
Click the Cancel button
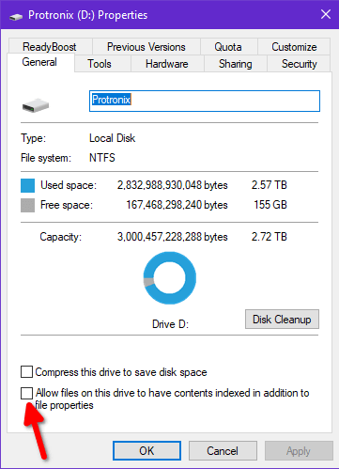tap(223, 451)
